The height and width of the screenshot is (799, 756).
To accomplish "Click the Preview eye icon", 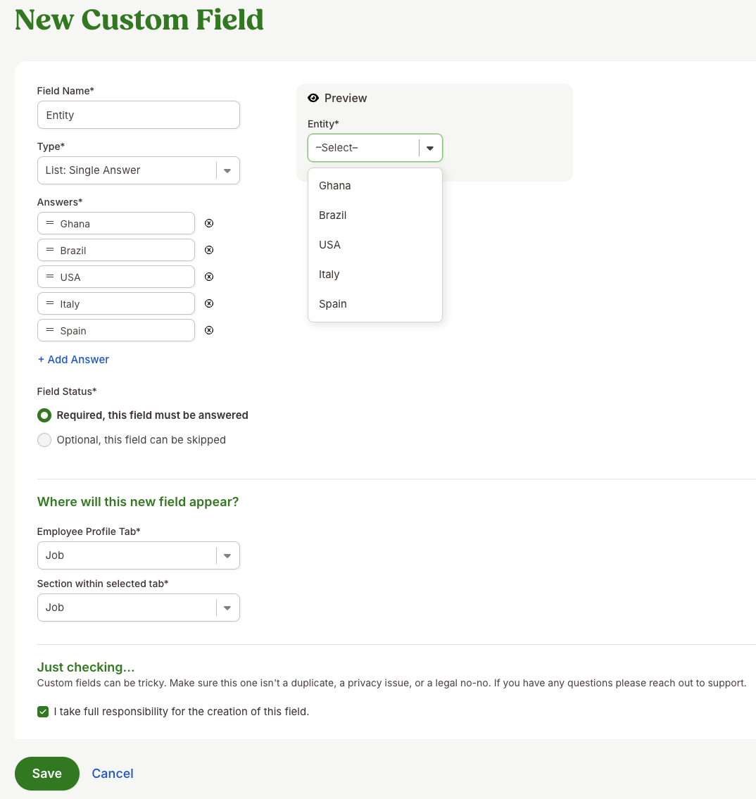I will [x=312, y=98].
